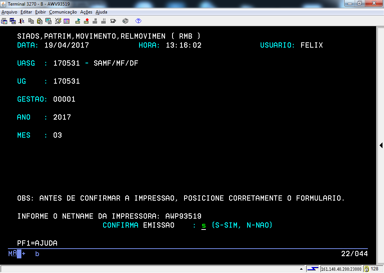Click the UASG value 170531 - SAMF/MF/DF

click(x=96, y=63)
